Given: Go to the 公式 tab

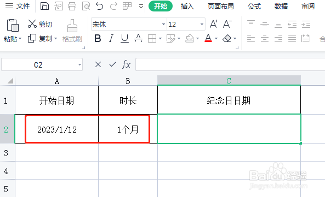Looking at the screenshot, I should pyautogui.click(x=254, y=6).
